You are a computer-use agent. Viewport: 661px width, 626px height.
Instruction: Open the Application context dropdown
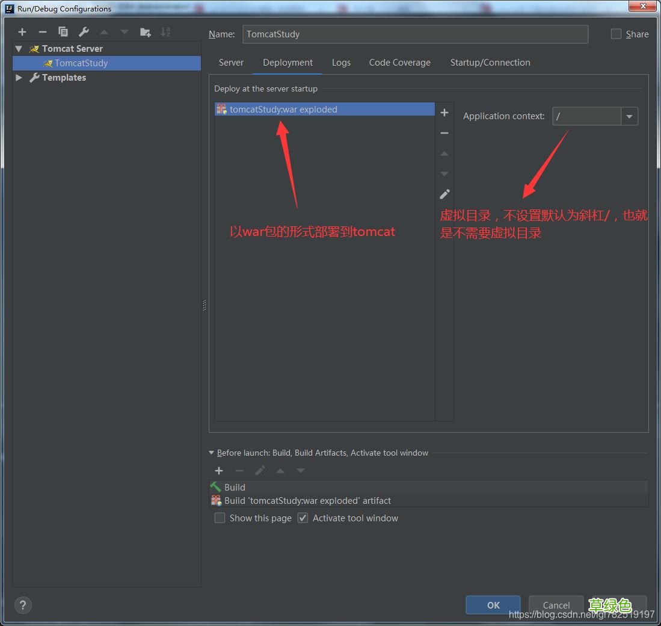629,116
